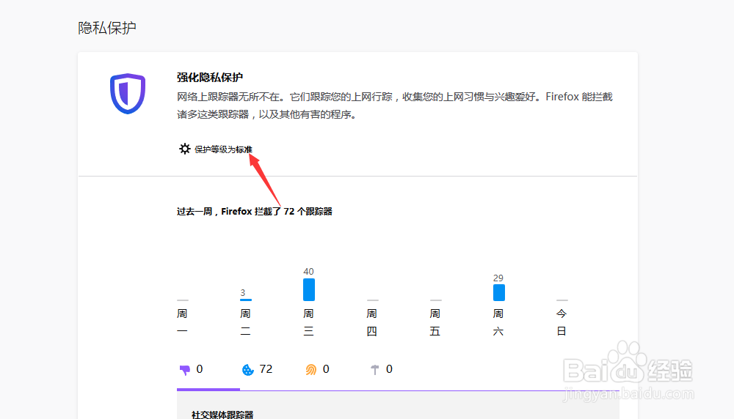Select the cookie trackers tab showing 72
This screenshot has height=419, width=734.
pyautogui.click(x=257, y=370)
